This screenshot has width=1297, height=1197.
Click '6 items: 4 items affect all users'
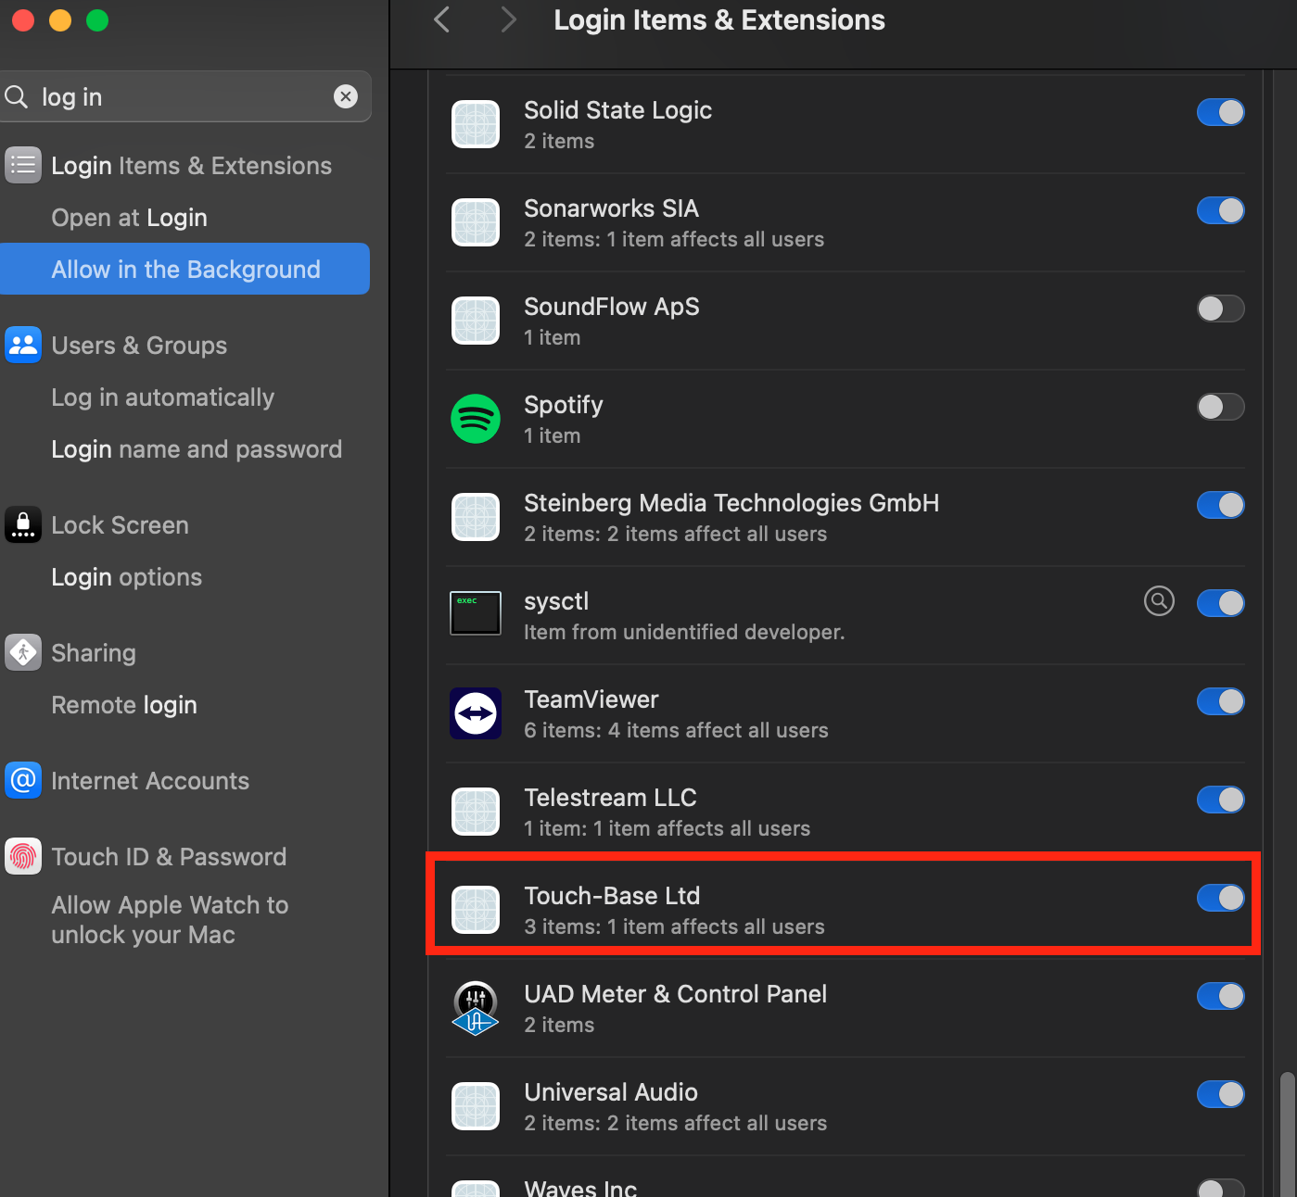pyautogui.click(x=676, y=730)
